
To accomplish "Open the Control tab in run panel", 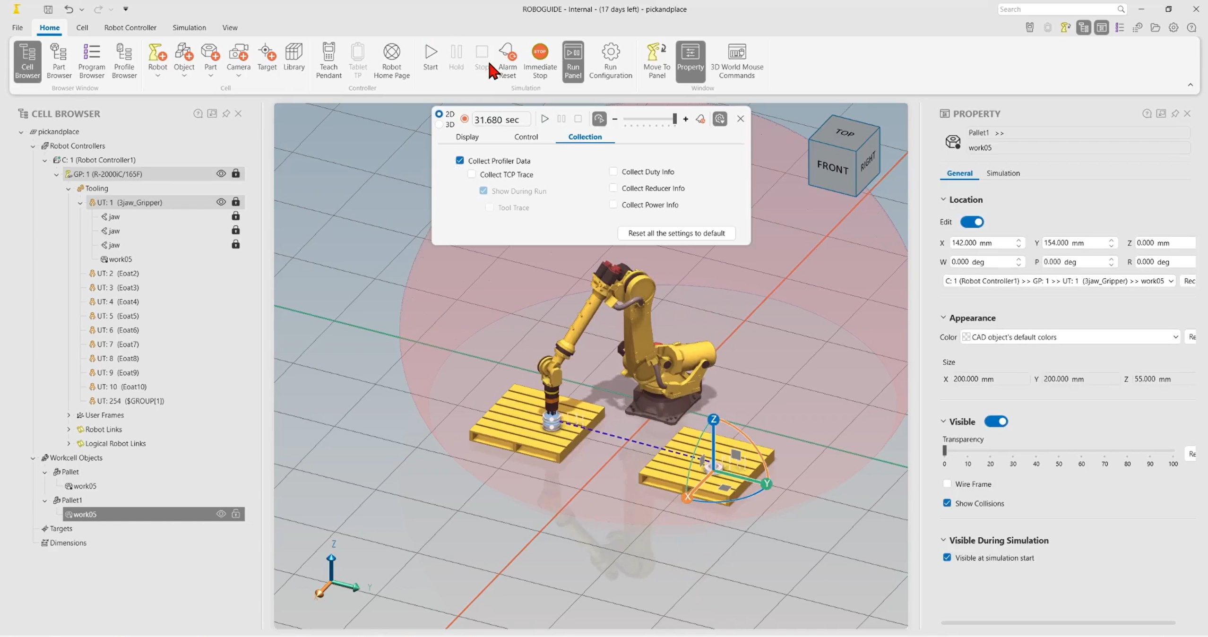I will click(526, 137).
